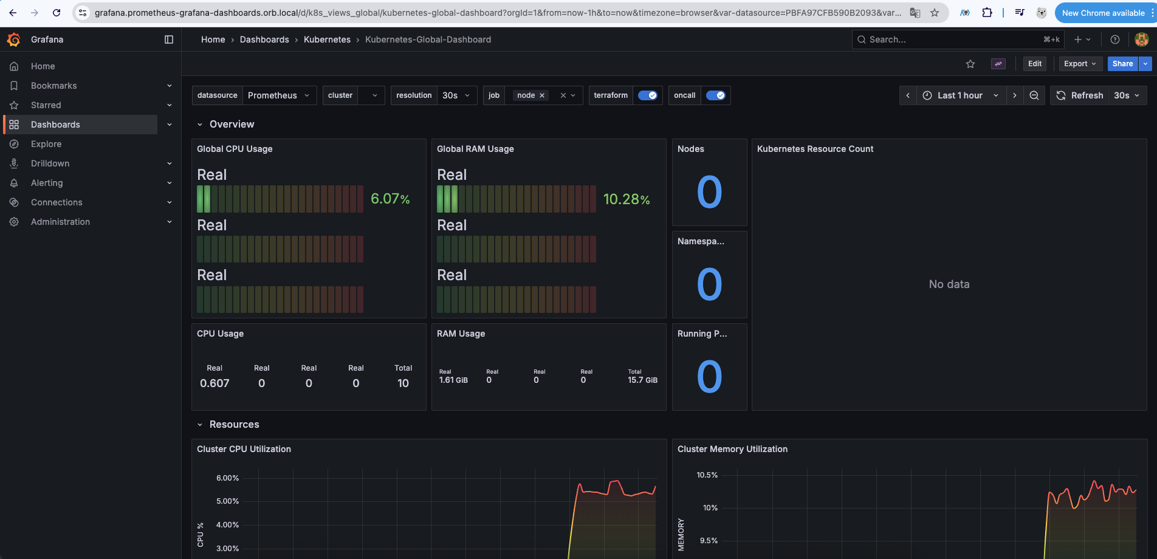Open the job variable dropdown arrow
The width and height of the screenshot is (1157, 559).
click(573, 95)
